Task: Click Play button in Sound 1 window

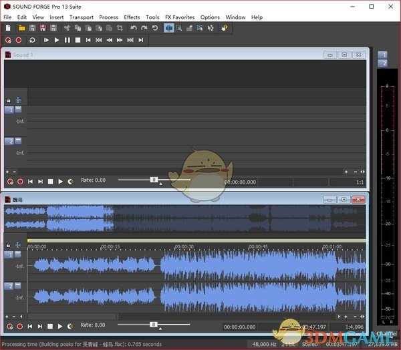Action: point(60,182)
